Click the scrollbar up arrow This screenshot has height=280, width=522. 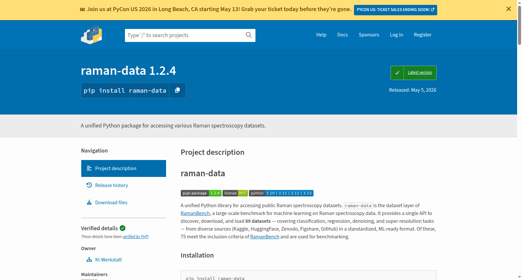[x=519, y=3]
